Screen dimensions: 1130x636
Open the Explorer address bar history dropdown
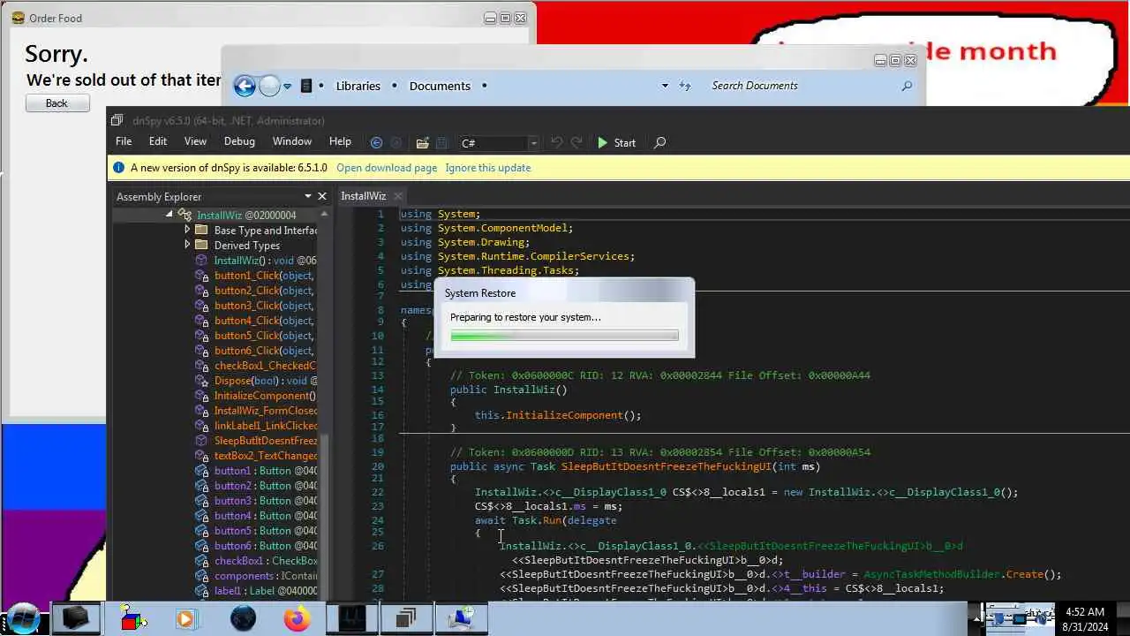[665, 86]
